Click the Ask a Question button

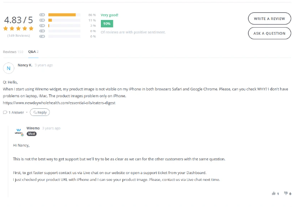(x=269, y=33)
